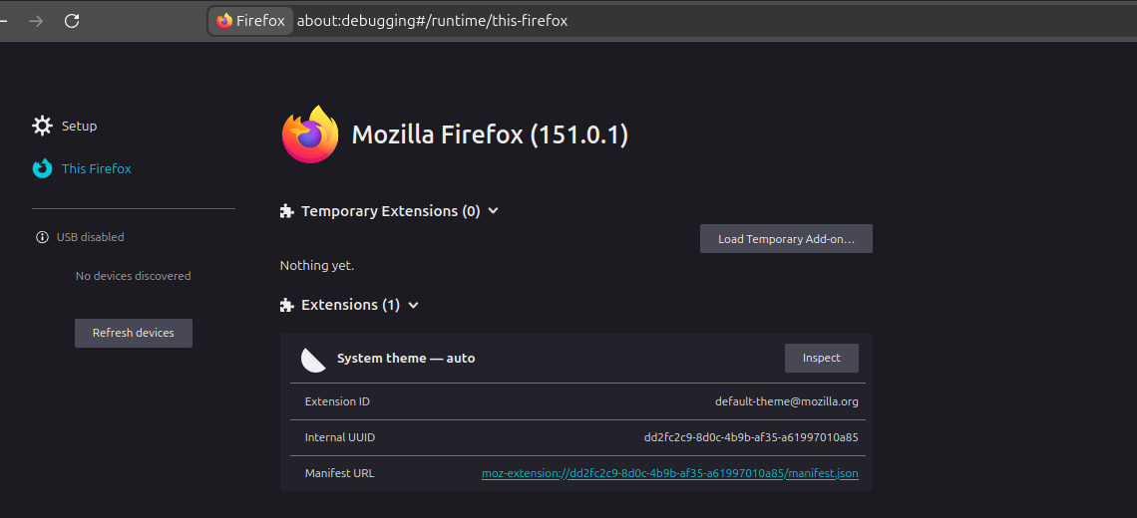Inspect the System theme extension
The width and height of the screenshot is (1137, 518).
[x=822, y=358]
